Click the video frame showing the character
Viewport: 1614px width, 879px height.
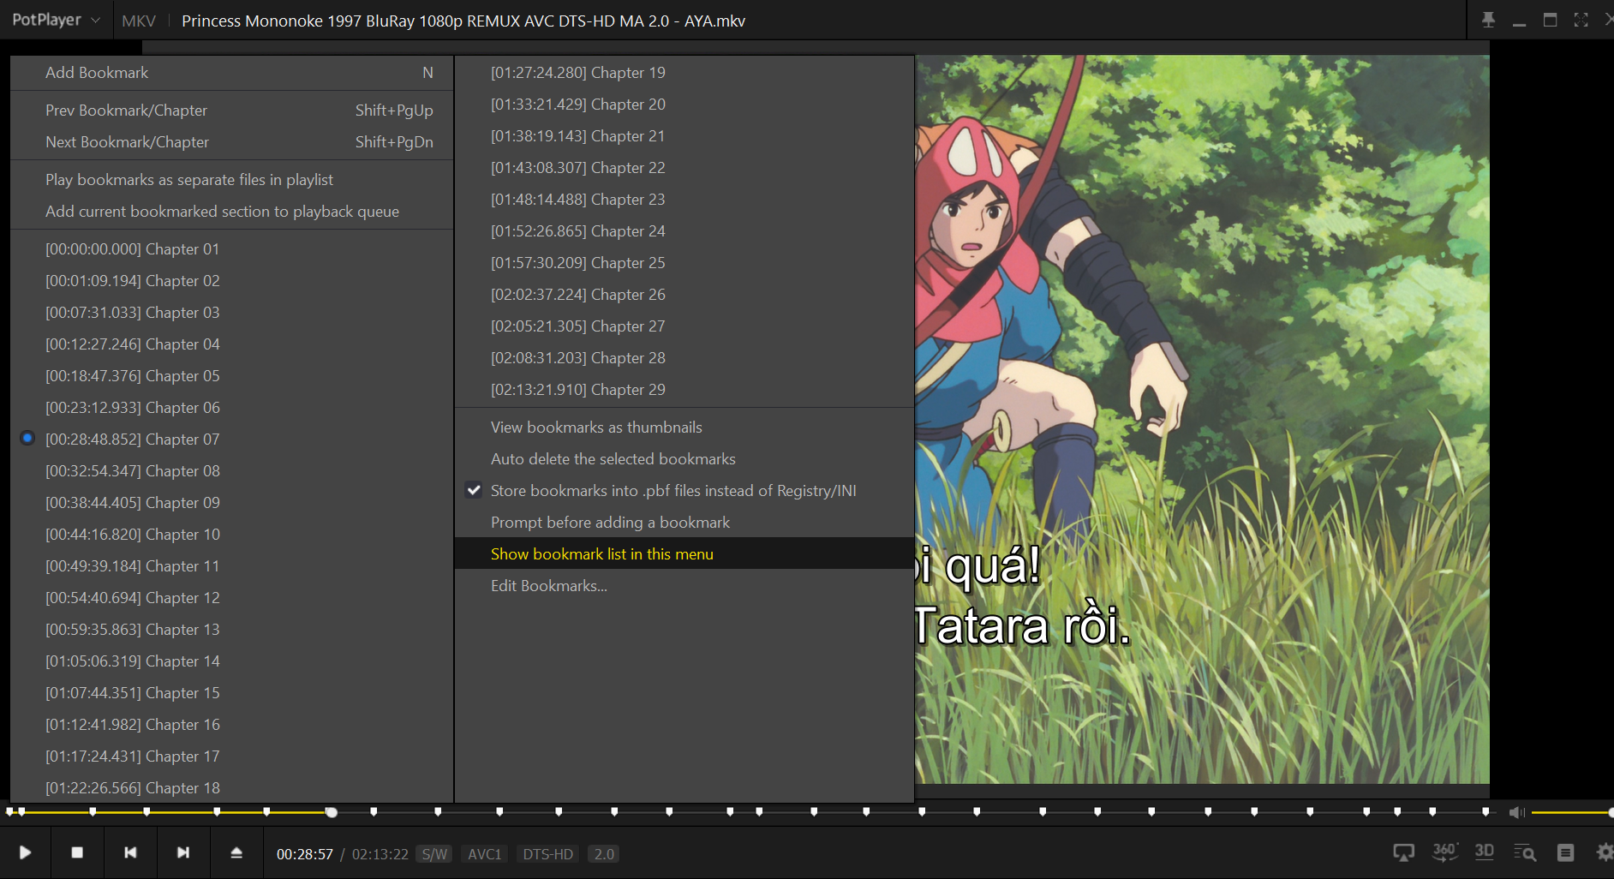click(x=1202, y=420)
